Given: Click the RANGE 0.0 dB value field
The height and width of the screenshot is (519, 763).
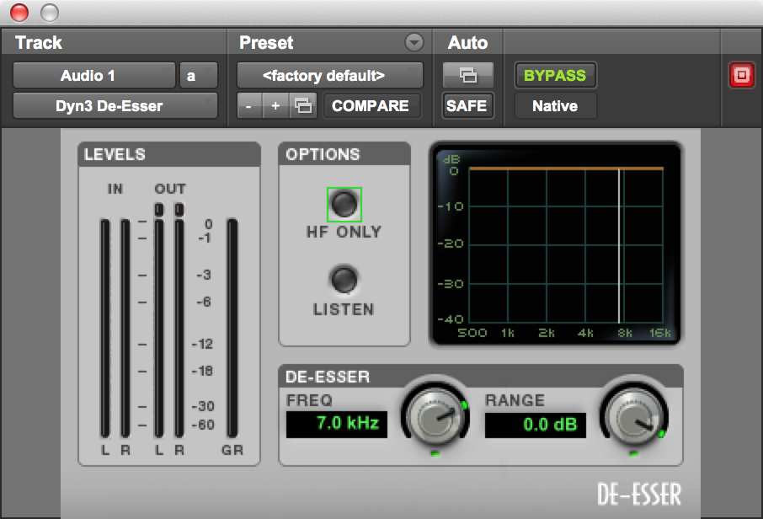Looking at the screenshot, I should [x=536, y=425].
